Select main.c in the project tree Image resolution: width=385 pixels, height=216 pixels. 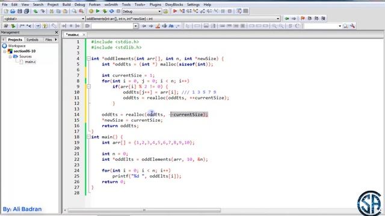(31, 62)
